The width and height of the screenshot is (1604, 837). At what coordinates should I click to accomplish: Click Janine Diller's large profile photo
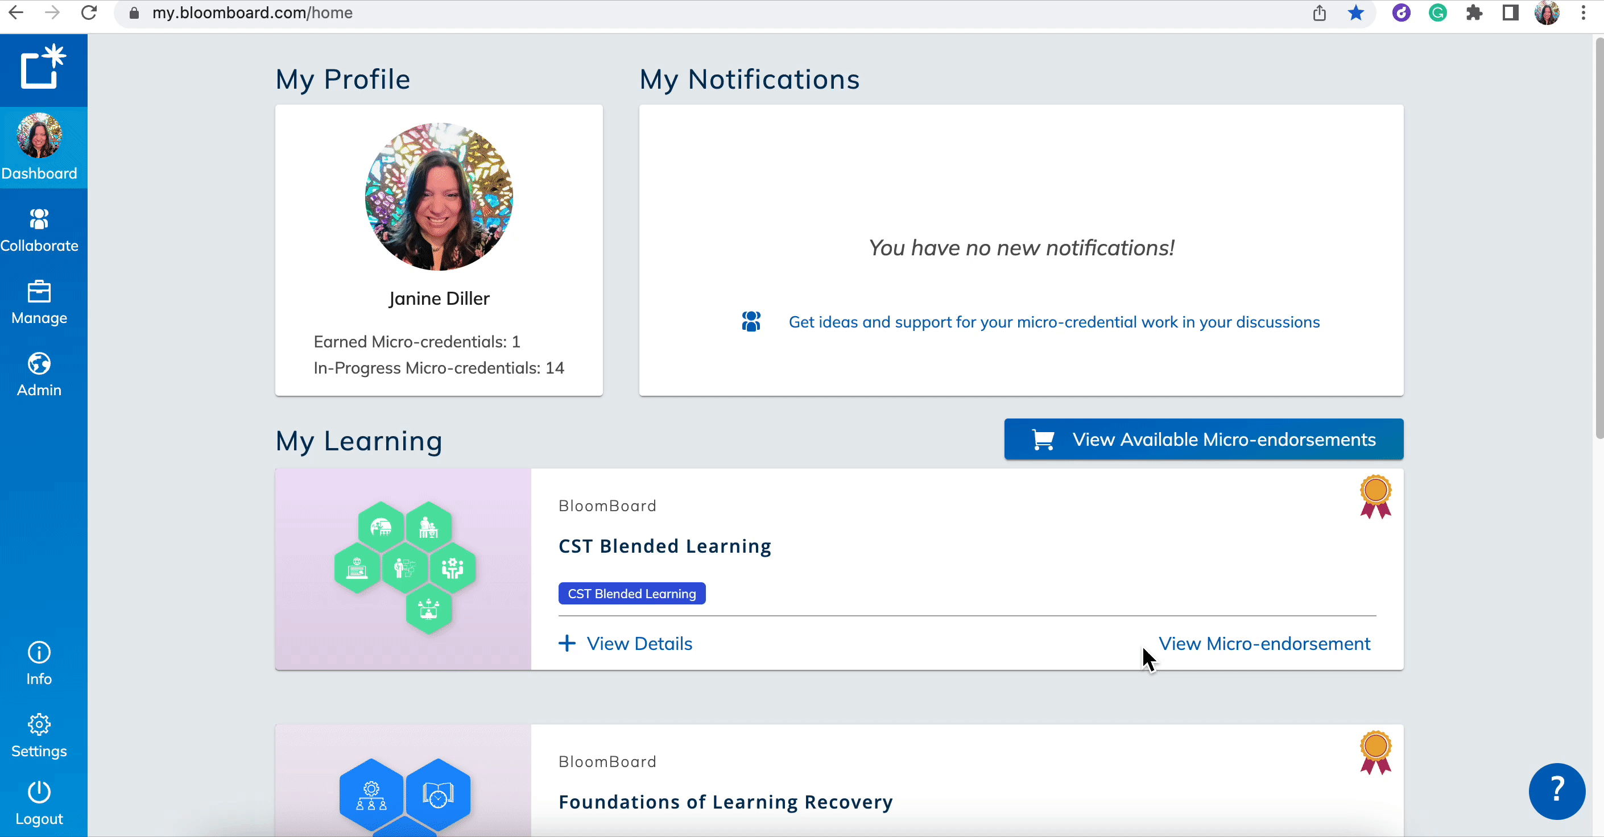(x=439, y=197)
